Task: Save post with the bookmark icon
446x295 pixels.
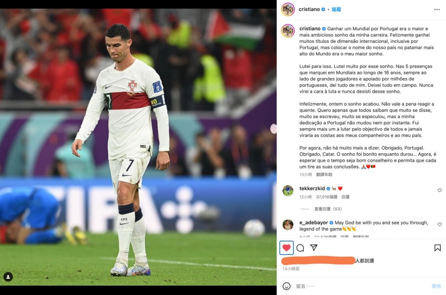Action: 438,248
